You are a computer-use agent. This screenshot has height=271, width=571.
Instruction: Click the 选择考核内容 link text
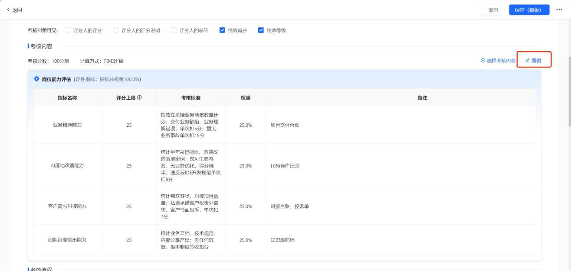click(x=501, y=61)
